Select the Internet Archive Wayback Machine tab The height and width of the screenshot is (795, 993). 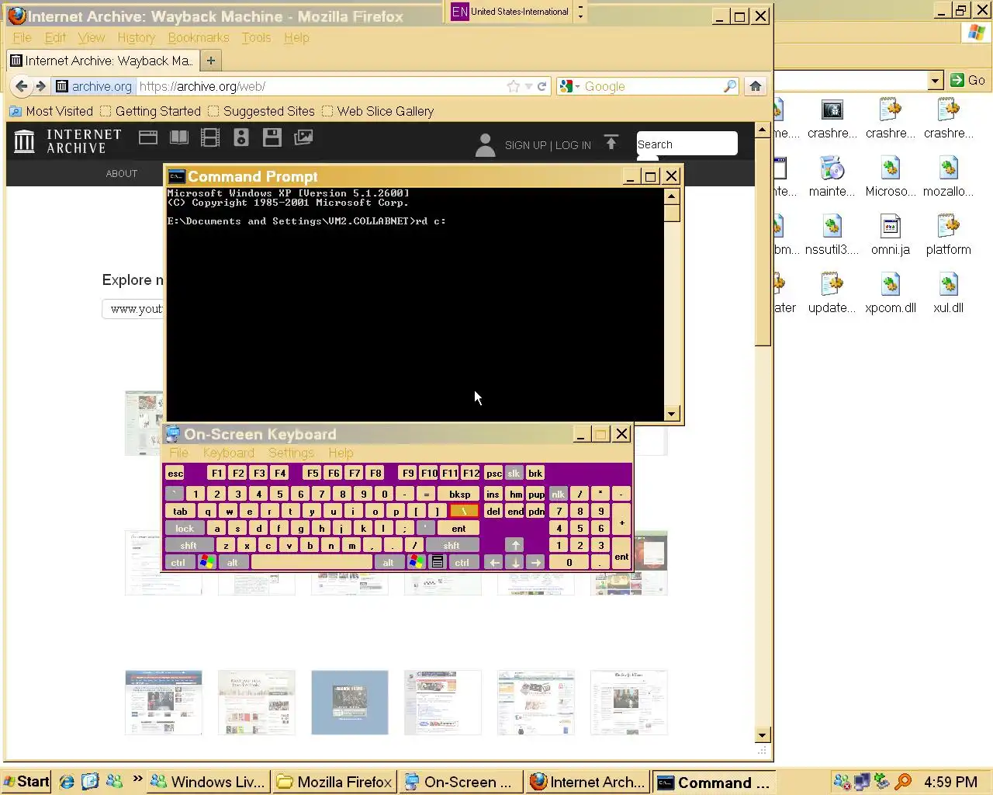pyautogui.click(x=102, y=61)
